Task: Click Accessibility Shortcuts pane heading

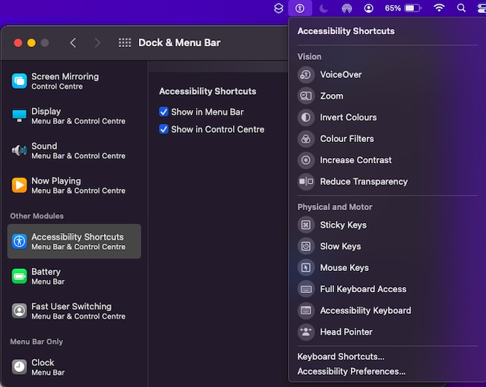Action: coord(207,91)
